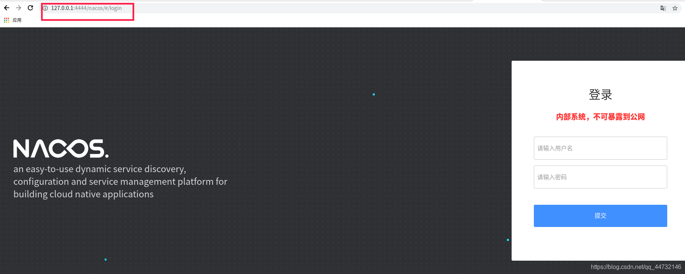View site info icon beside URL
The height and width of the screenshot is (274, 685).
[x=46, y=8]
